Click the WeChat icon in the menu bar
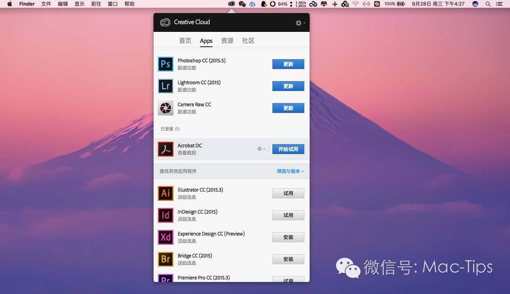 pyautogui.click(x=242, y=4)
